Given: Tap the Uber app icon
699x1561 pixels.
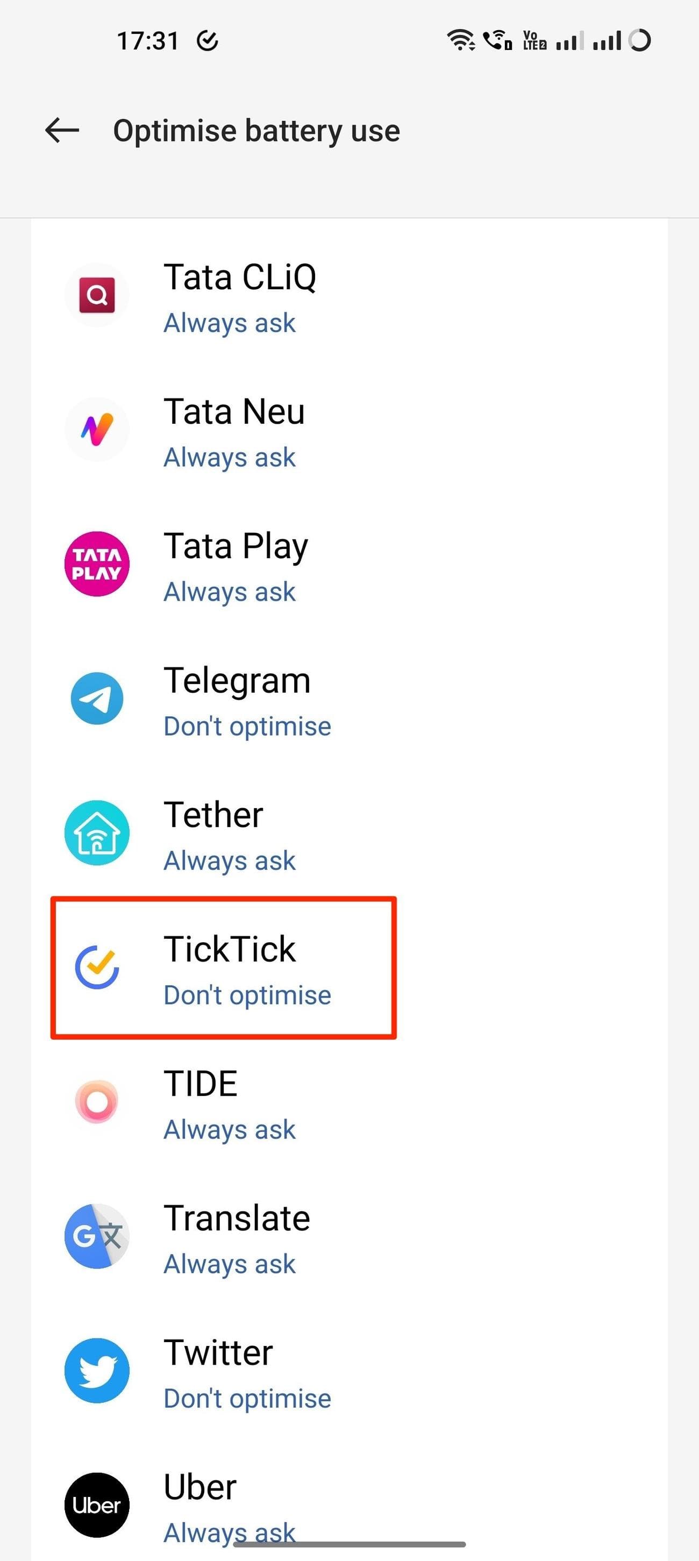Looking at the screenshot, I should [97, 1505].
